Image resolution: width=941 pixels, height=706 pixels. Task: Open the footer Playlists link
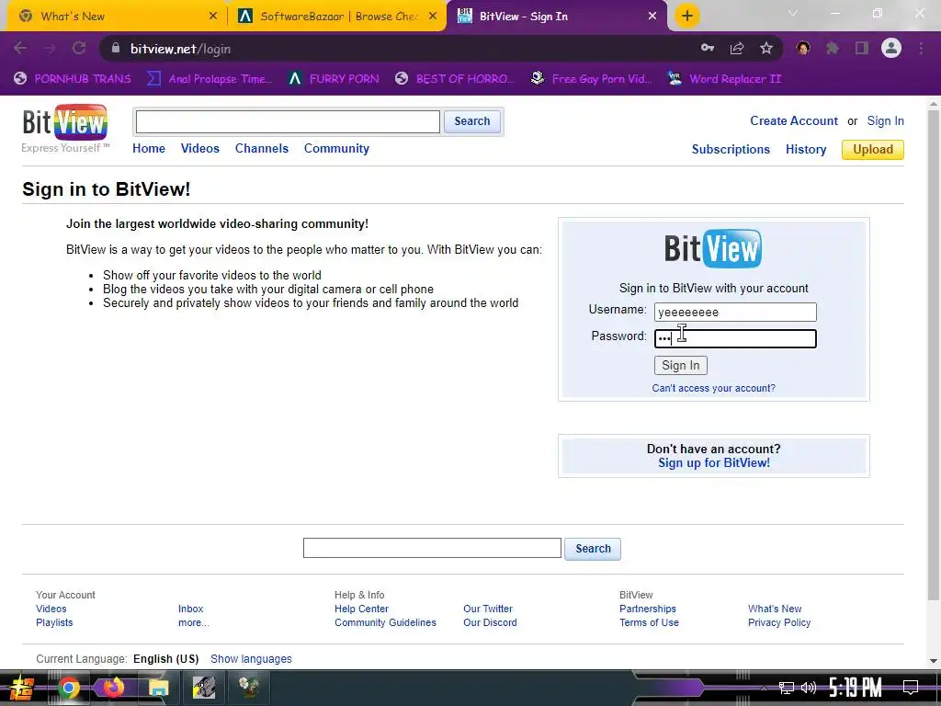click(54, 622)
